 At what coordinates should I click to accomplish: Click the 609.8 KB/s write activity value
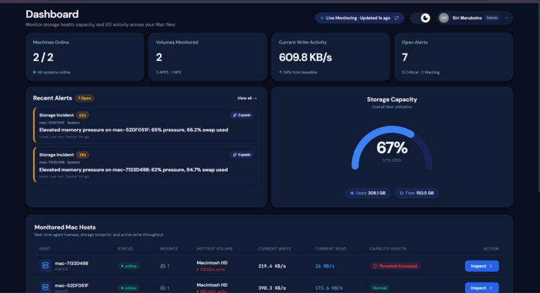point(305,58)
